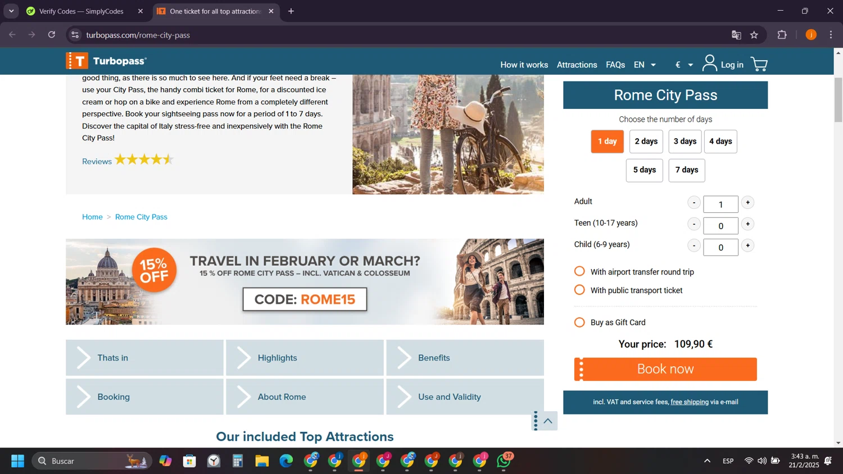Open Calculator from the taskbar
This screenshot has width=843, height=474.
[x=238, y=461]
